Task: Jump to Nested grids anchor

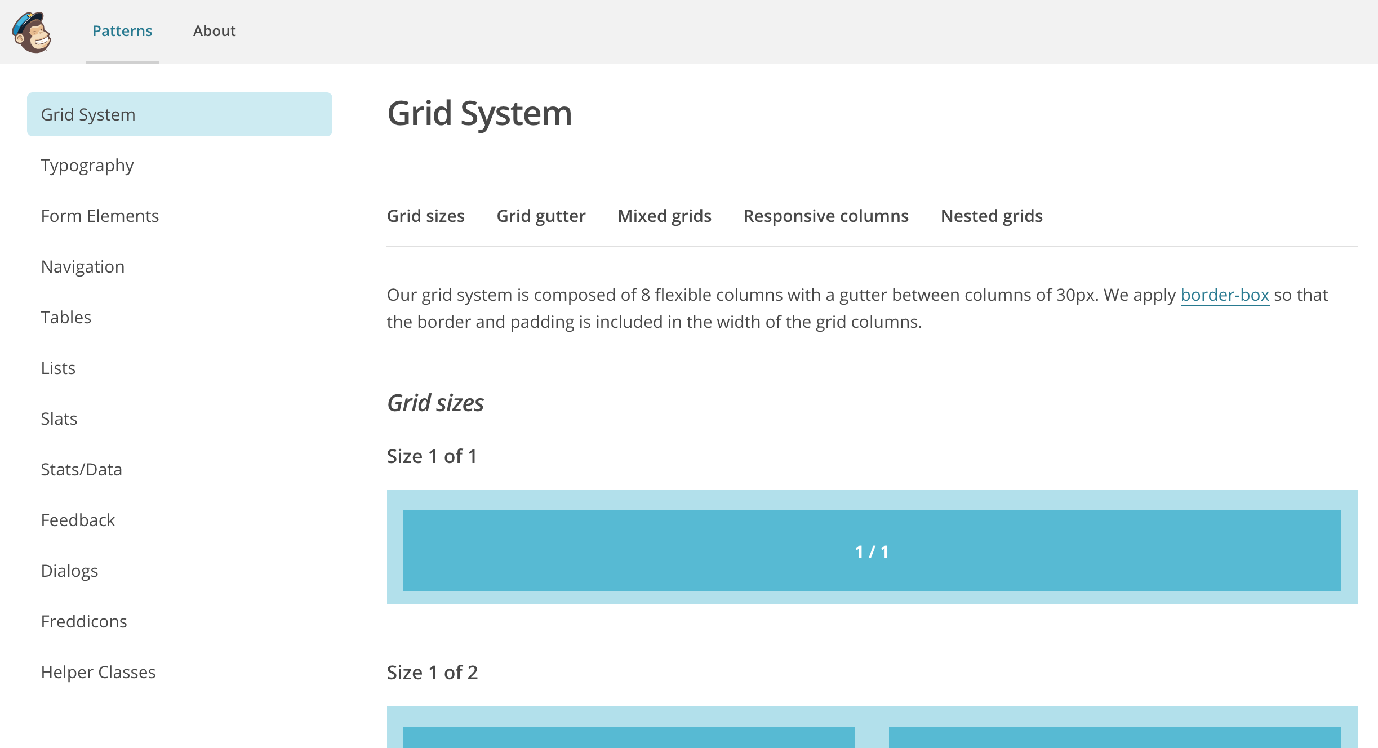Action: coord(992,216)
